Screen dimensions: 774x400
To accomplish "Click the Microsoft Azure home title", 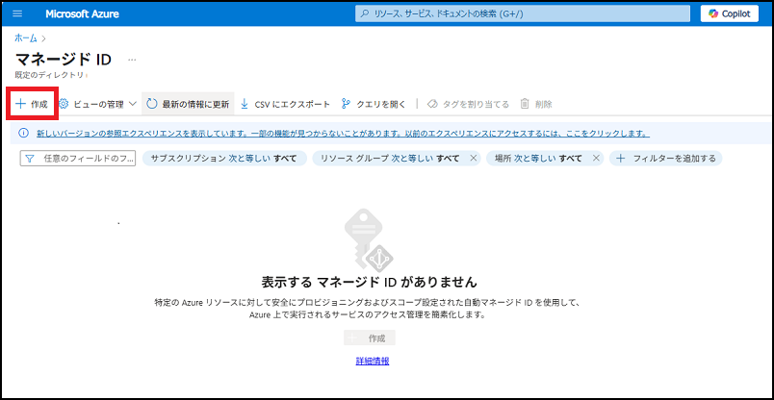I will (82, 13).
